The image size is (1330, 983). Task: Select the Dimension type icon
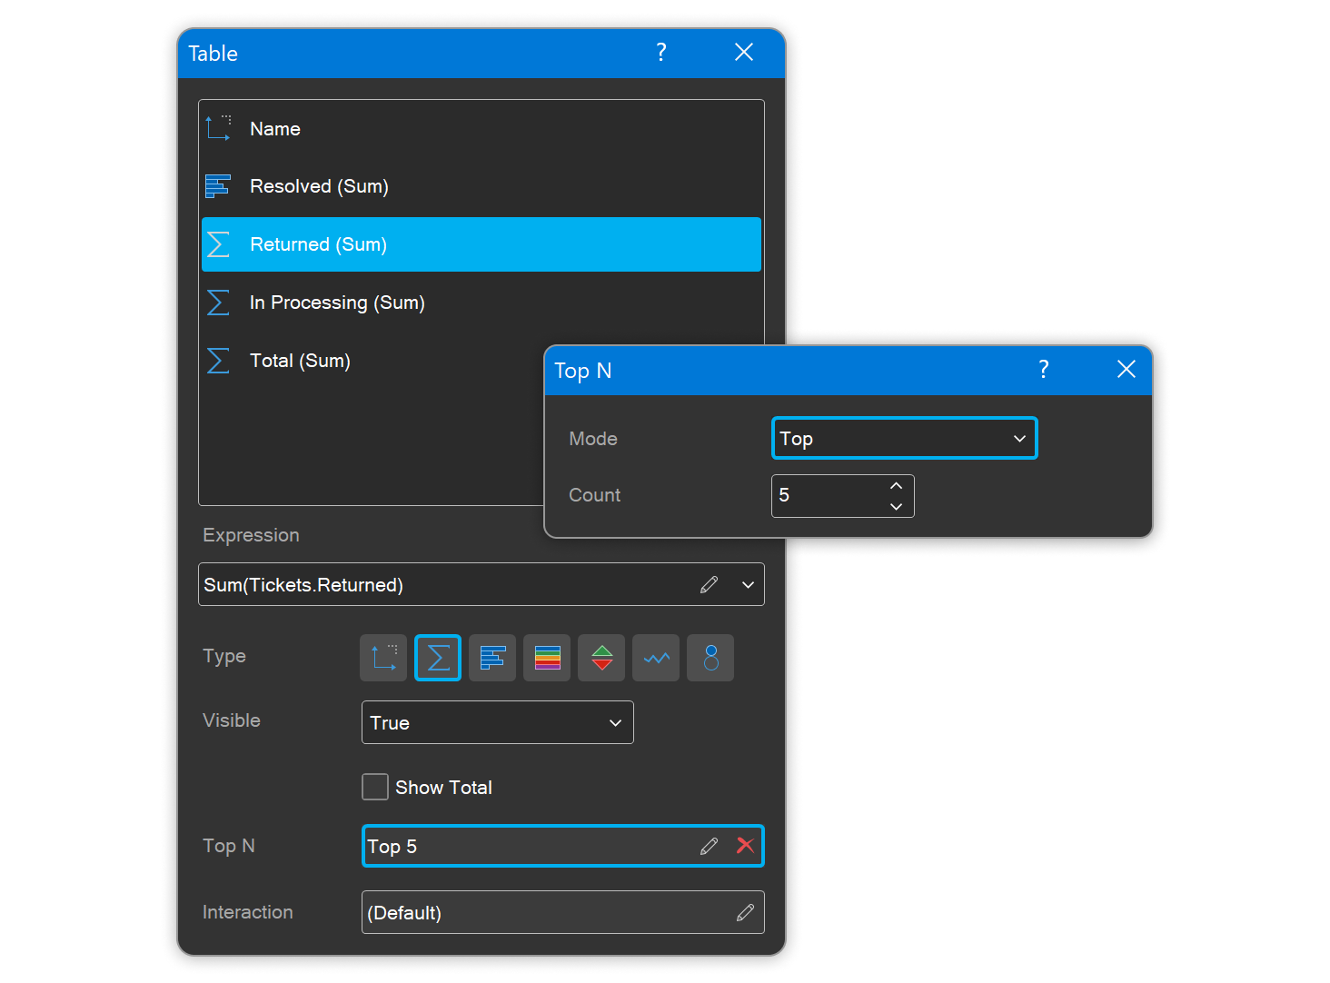383,658
